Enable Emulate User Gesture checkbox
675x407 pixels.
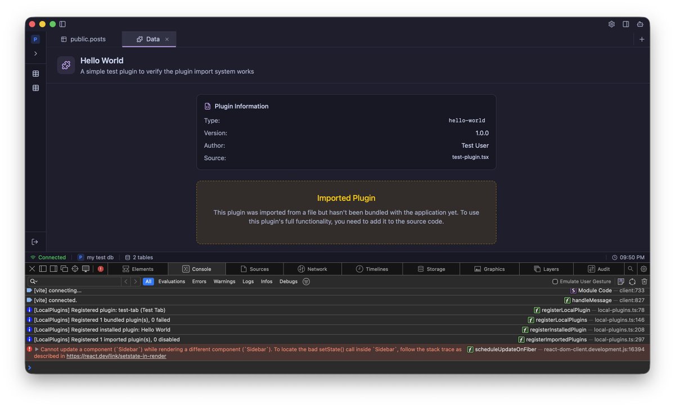click(x=555, y=282)
